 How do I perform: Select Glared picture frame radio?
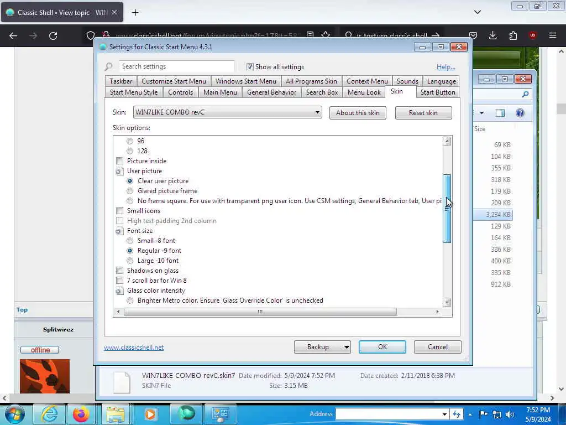130,191
